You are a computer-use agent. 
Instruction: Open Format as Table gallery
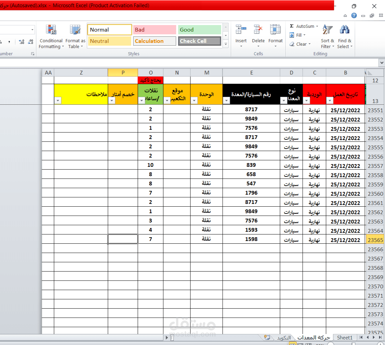point(75,36)
